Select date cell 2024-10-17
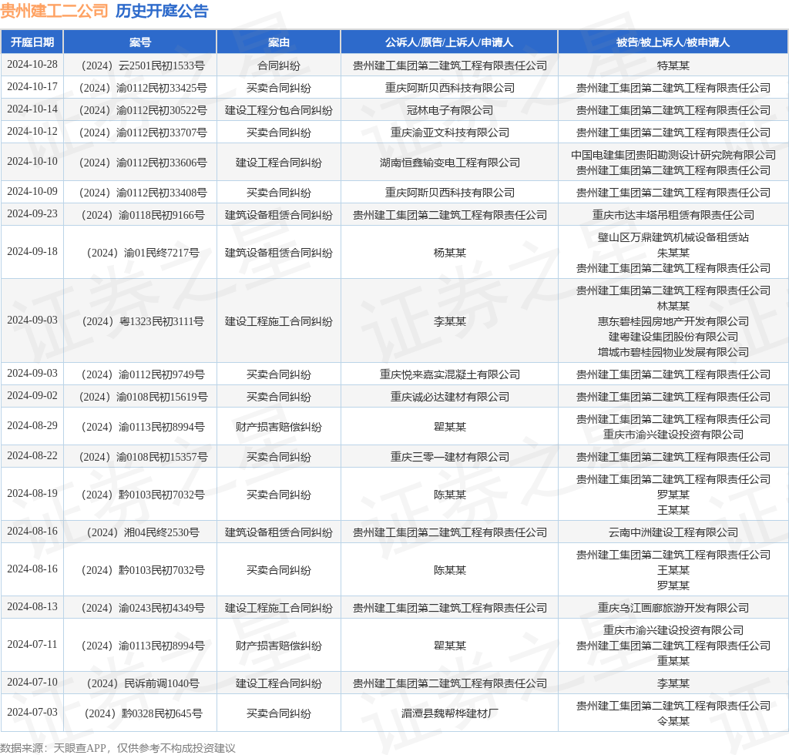Viewport: 789px width, 755px height. coord(32,86)
